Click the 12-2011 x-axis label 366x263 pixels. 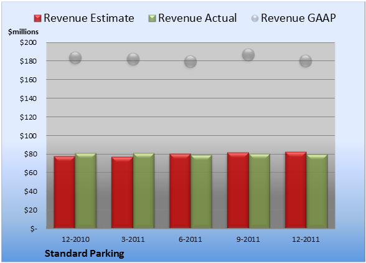[x=306, y=239]
